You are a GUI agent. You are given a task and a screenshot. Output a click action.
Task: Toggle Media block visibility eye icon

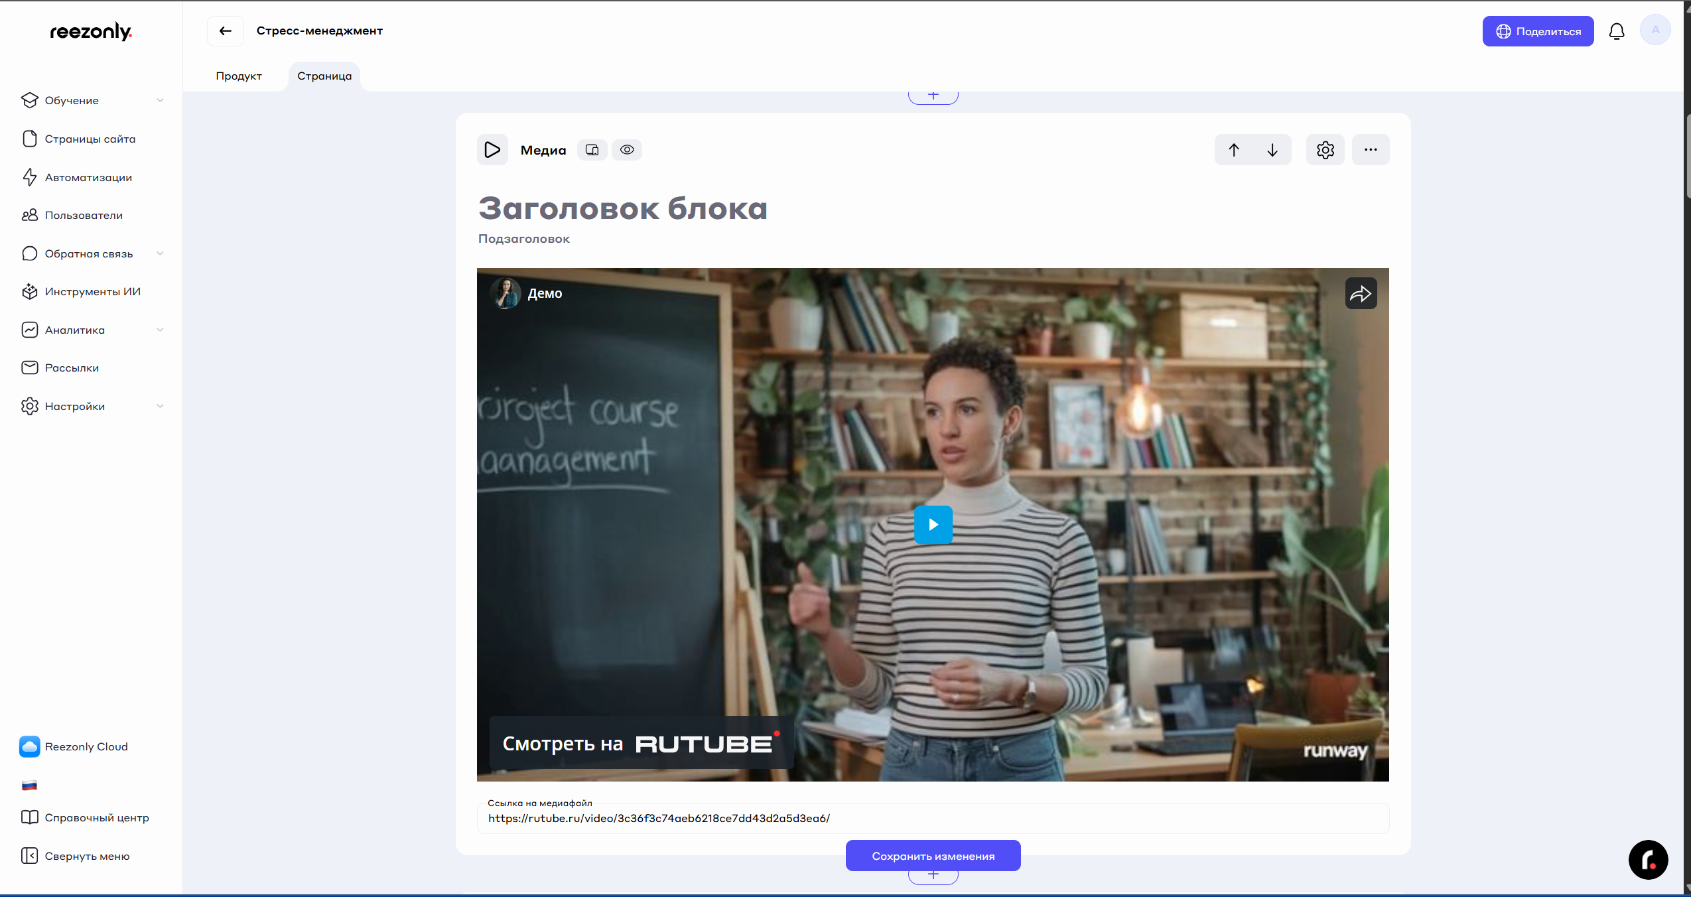[x=627, y=150]
